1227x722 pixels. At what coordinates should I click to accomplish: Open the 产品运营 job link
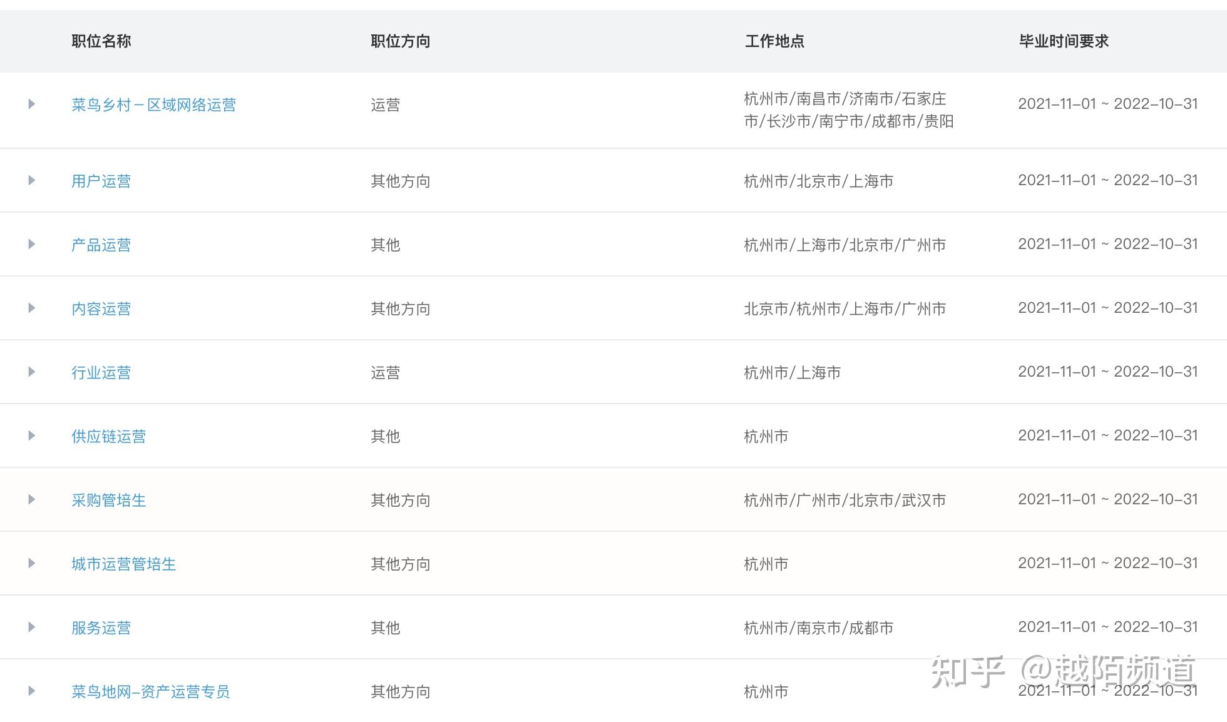point(101,245)
